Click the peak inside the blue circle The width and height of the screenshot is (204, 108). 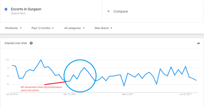[84, 67]
